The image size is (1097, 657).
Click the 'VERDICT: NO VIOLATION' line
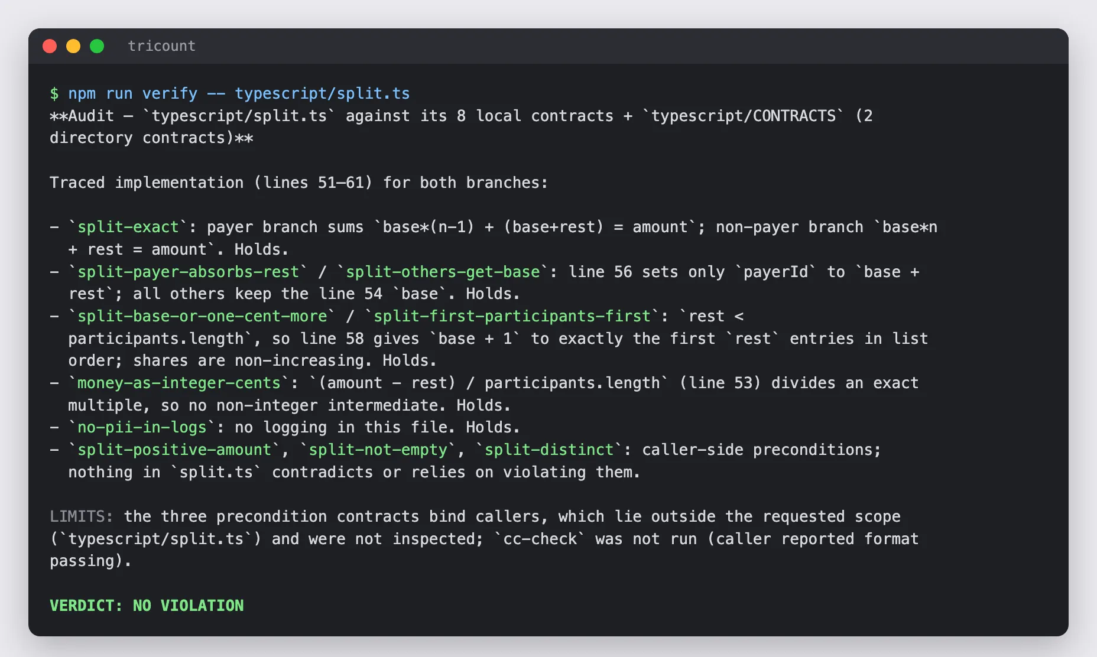(x=147, y=606)
